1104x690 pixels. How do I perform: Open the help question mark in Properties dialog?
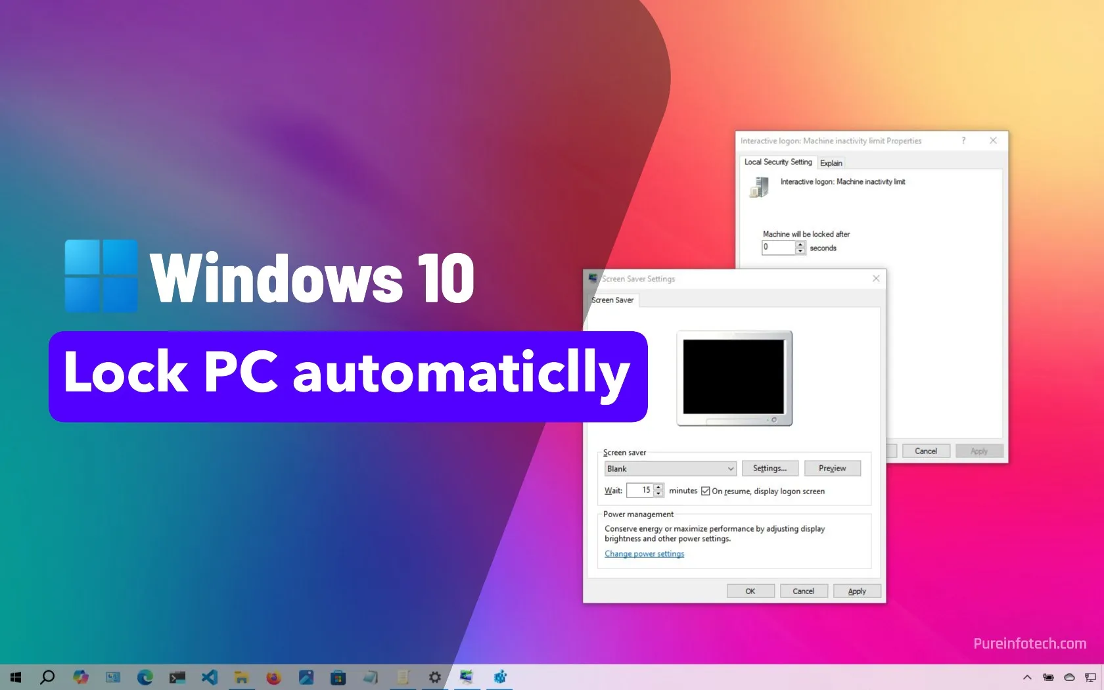click(963, 141)
